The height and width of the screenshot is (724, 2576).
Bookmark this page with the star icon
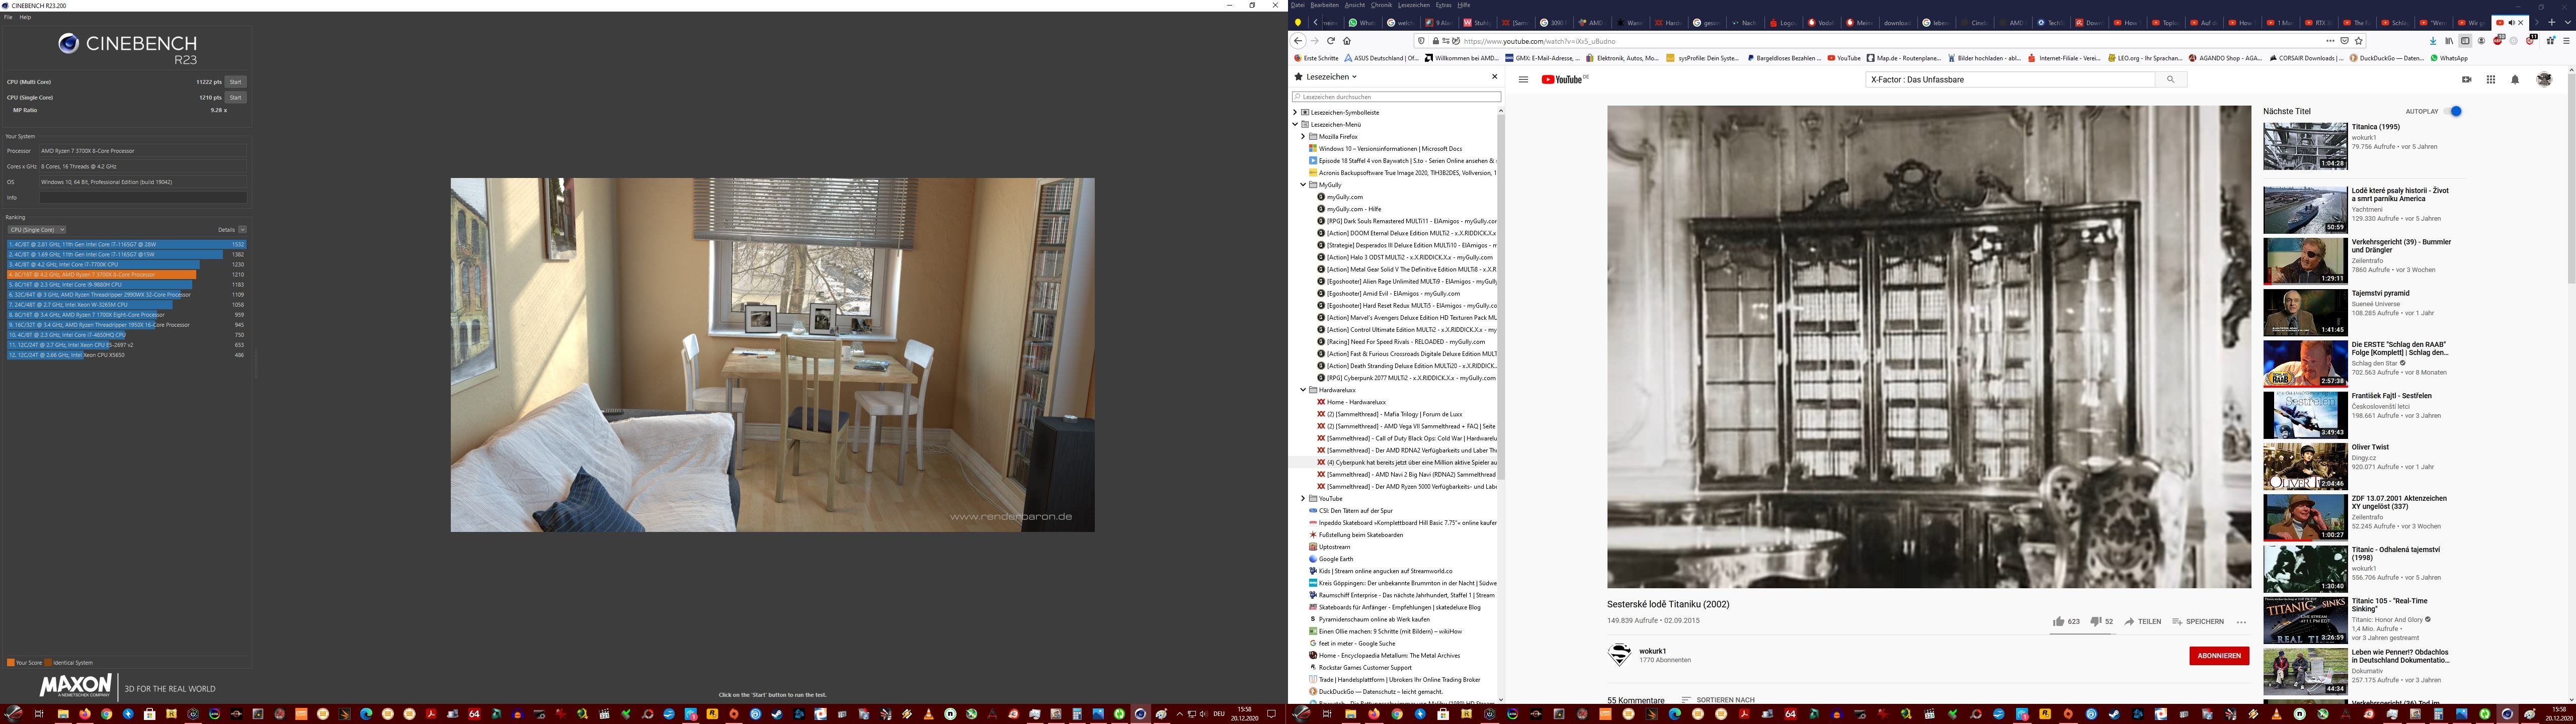pyautogui.click(x=2359, y=41)
